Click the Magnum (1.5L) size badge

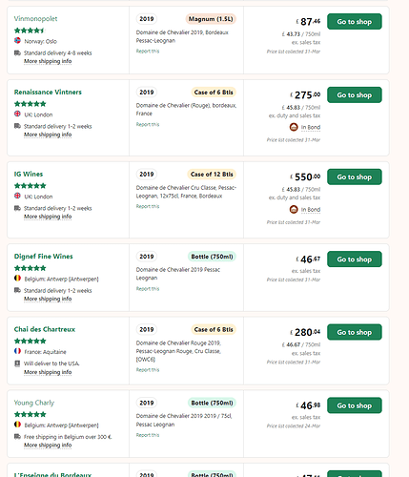(211, 19)
